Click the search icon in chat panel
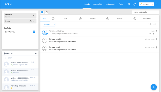161x92 pixels. [x=6, y=58]
